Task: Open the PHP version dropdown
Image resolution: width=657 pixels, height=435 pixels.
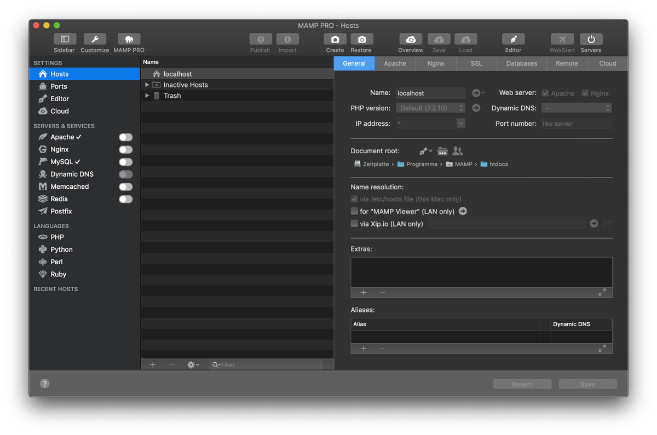Action: [x=431, y=108]
